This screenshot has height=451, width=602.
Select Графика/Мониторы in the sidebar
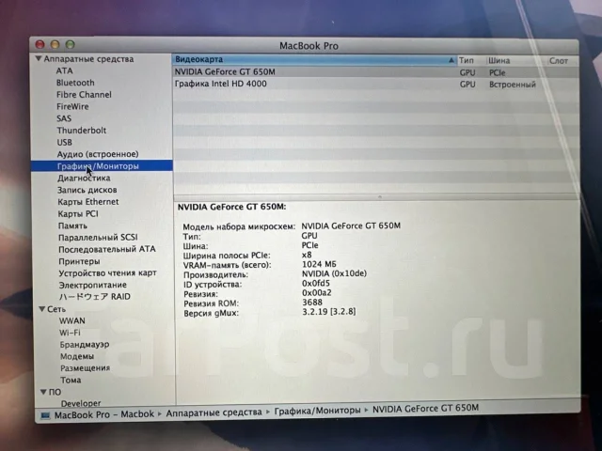[102, 166]
